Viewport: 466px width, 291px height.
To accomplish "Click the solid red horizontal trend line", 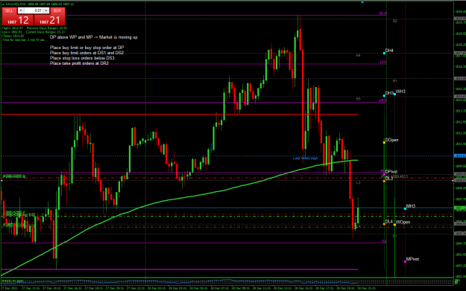I will click(180, 114).
